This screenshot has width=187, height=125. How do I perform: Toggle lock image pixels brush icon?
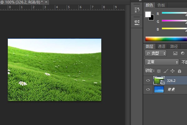166,71
